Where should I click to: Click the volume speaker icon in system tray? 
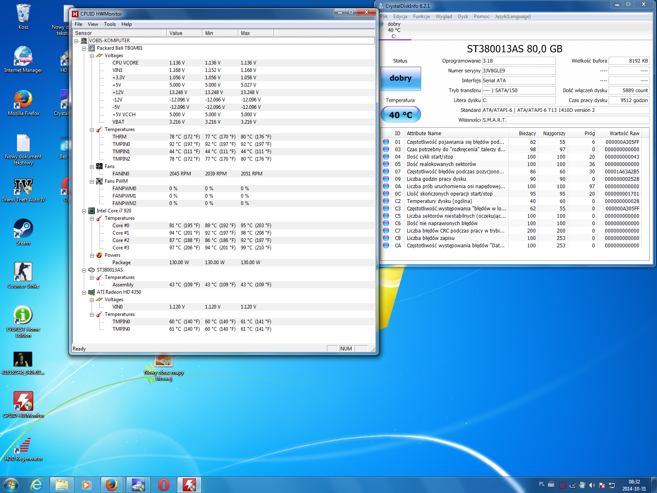[x=592, y=485]
